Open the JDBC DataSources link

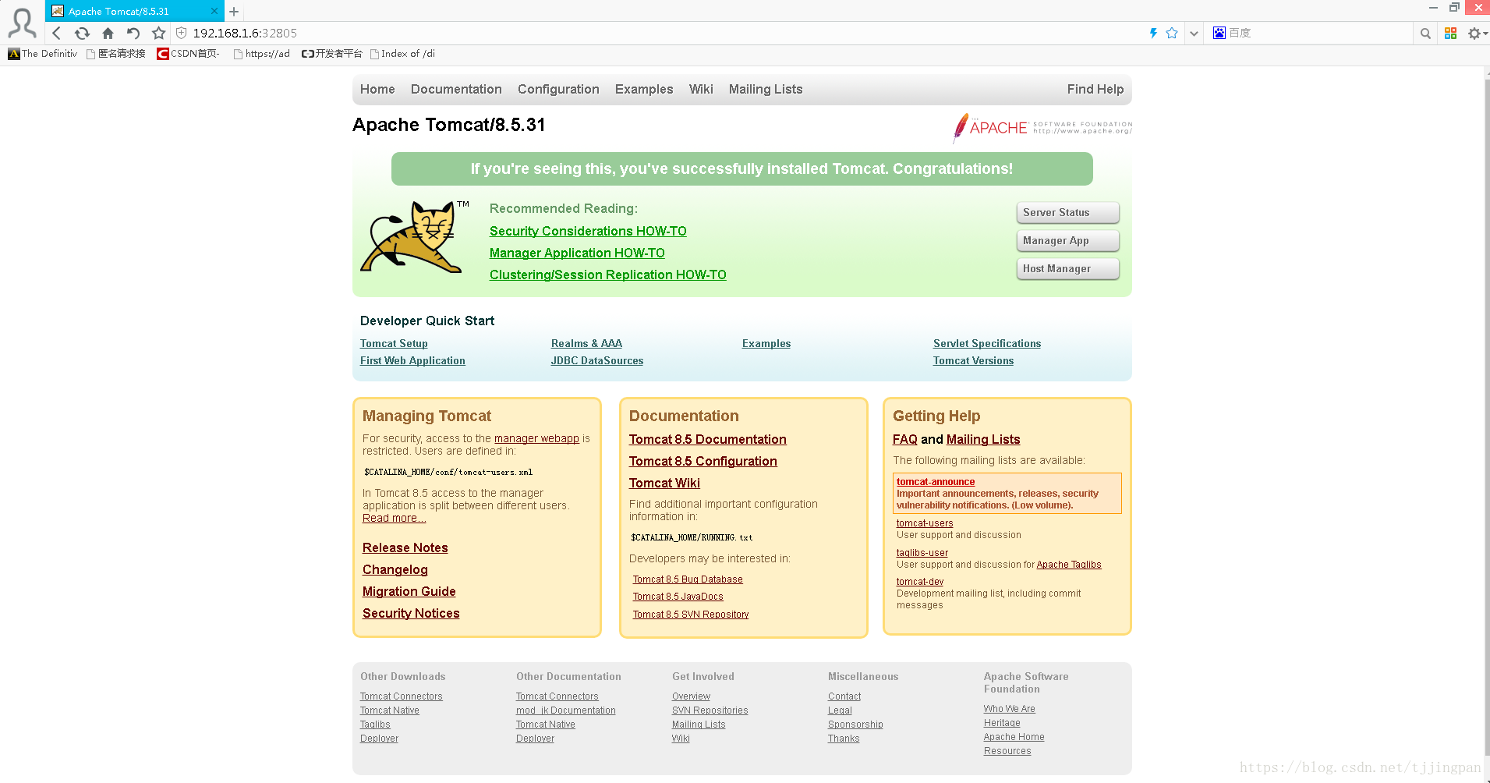tap(597, 360)
